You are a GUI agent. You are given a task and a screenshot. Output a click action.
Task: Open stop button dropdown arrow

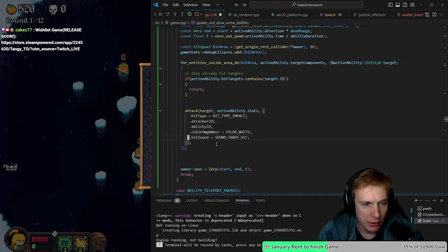tap(201, 14)
